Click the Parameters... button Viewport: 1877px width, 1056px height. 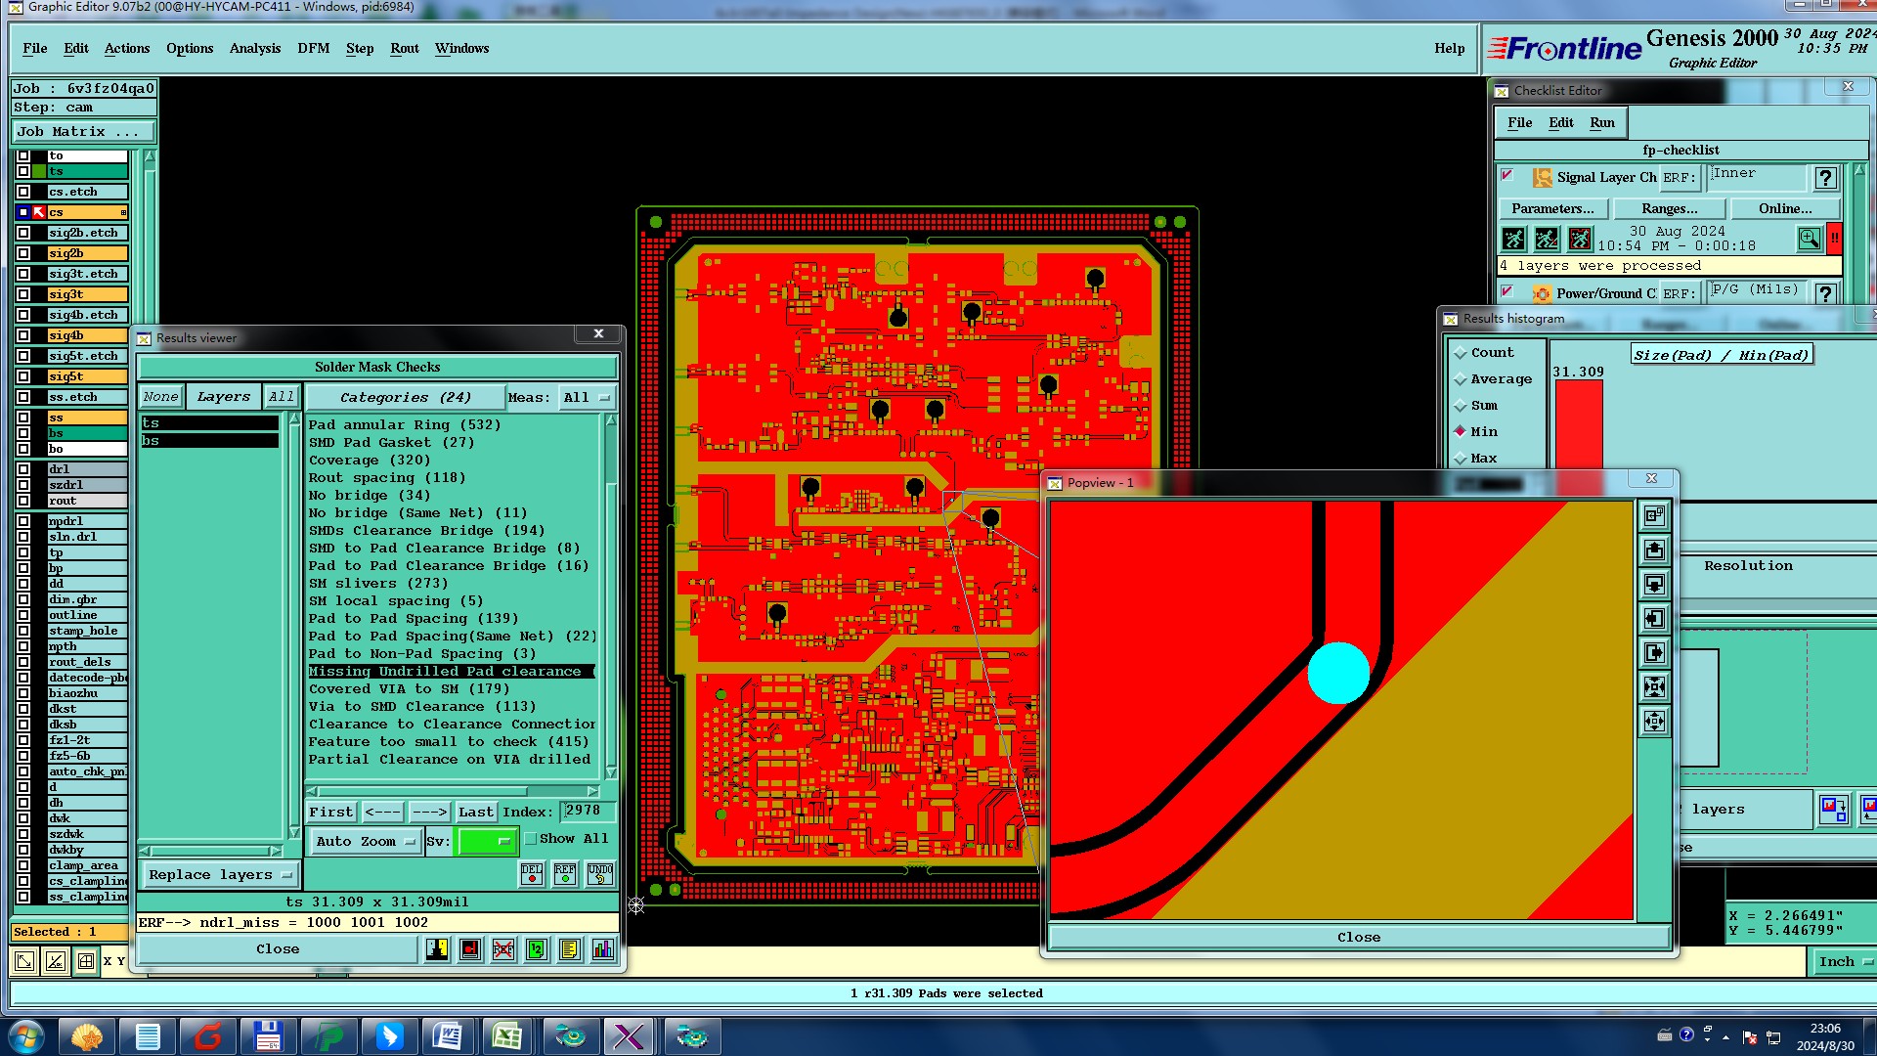[1552, 208]
